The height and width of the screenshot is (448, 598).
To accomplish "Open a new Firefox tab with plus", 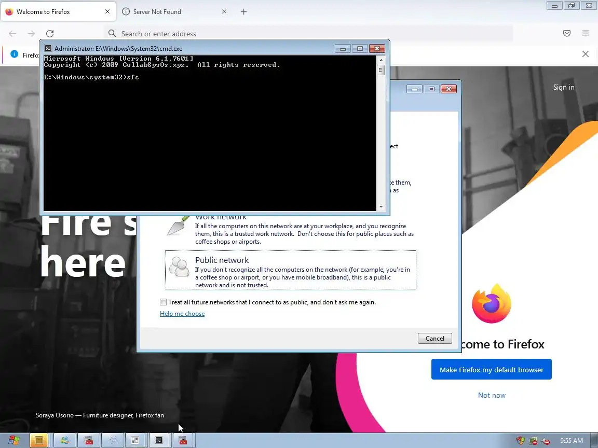I will (243, 12).
